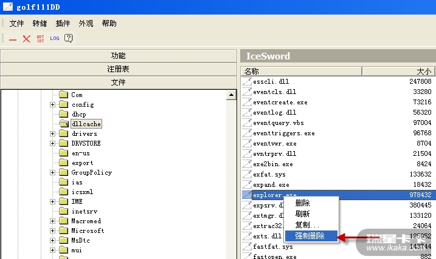Click the file icon beside esscli.dll
This screenshot has height=259, width=436.
coord(247,81)
